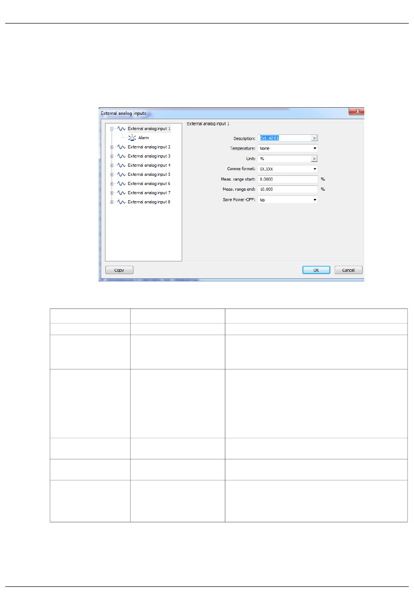Click waveform icon of External analog input 4
The height and width of the screenshot is (610, 414).
[x=122, y=165]
